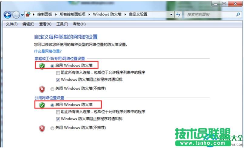Expand breadcrumb arrow after 所有控制面板项

coord(90,14)
